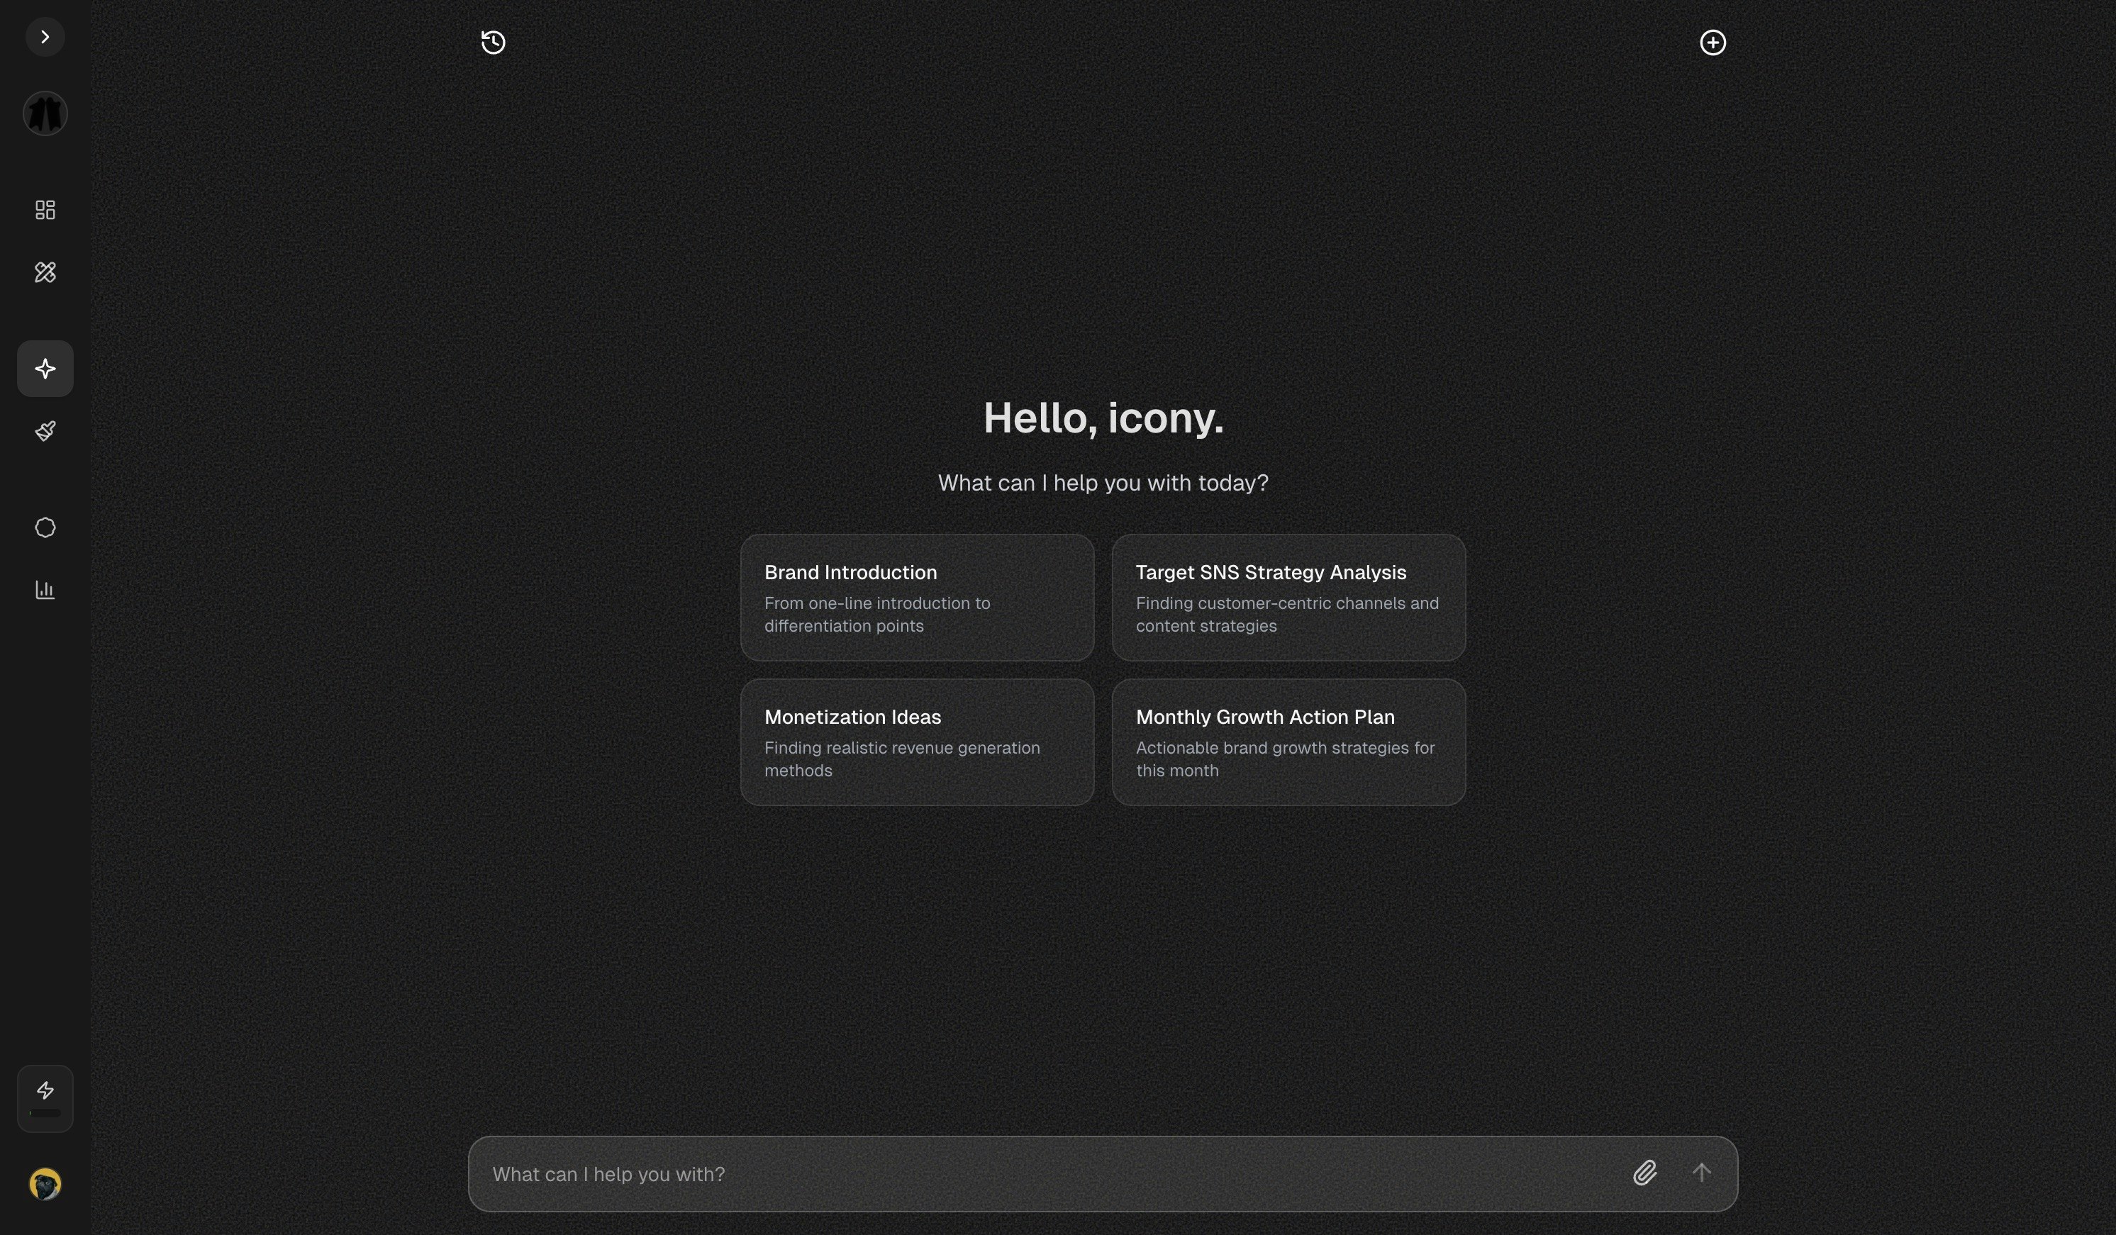Select the Monetization Ideas card
This screenshot has width=2116, height=1235.
pos(916,742)
